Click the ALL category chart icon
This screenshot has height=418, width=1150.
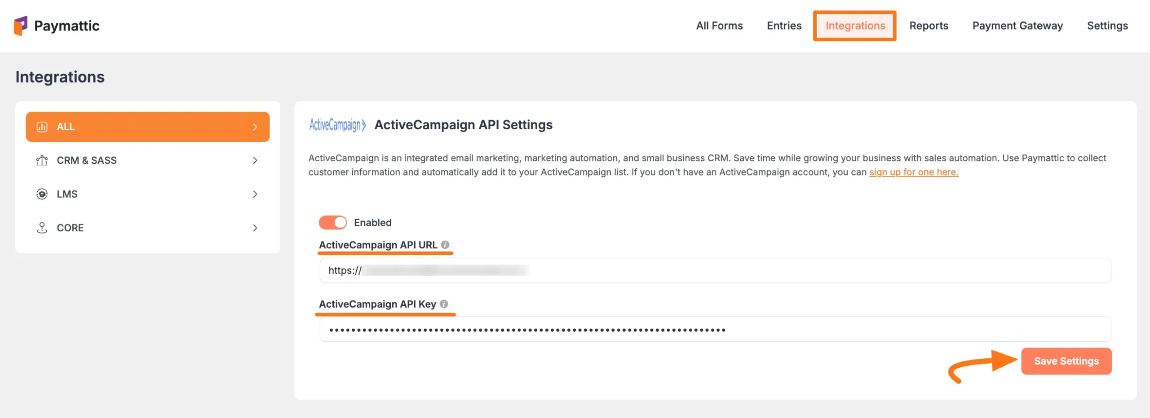coord(42,127)
